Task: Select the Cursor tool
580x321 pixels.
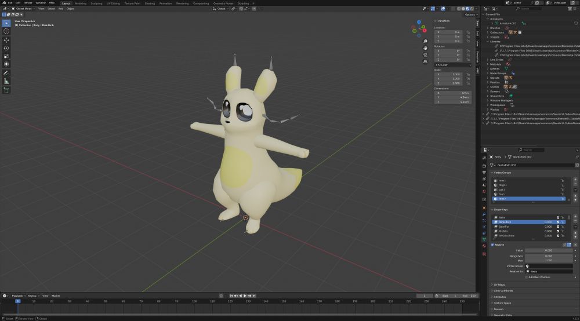Action: pos(6,31)
